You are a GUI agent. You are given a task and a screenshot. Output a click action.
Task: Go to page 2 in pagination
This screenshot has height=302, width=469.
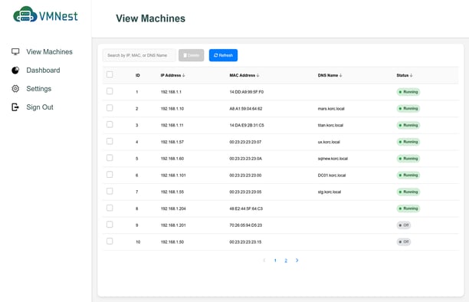(x=286, y=261)
